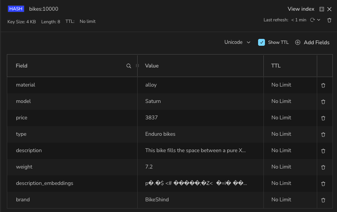Delete the bikes:10000 key with the header trash icon
Image resolution: width=337 pixels, height=212 pixels.
point(329,20)
